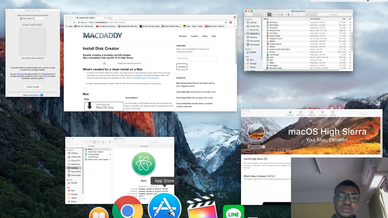Click Download the macOS App button
The height and width of the screenshot is (218, 388).
pyautogui.click(x=104, y=106)
